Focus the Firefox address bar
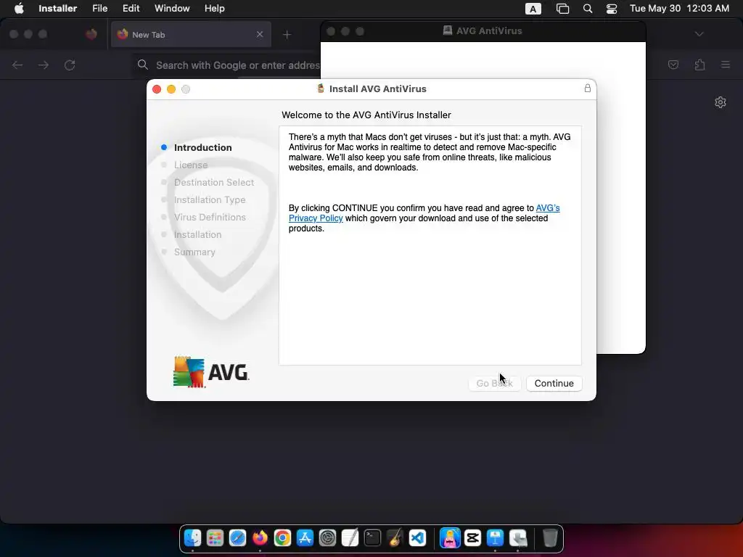 pyautogui.click(x=227, y=65)
